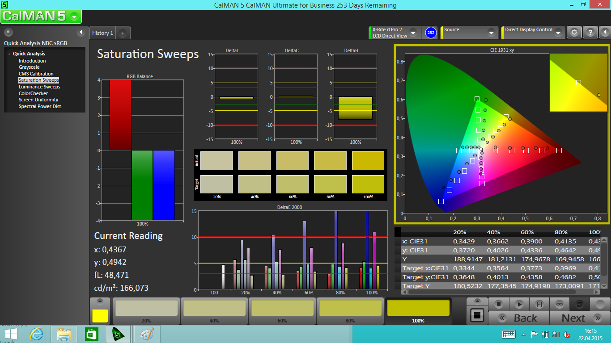Click the round gray indicator button
Image resolution: width=611 pixels, height=343 pixels.
(600, 304)
